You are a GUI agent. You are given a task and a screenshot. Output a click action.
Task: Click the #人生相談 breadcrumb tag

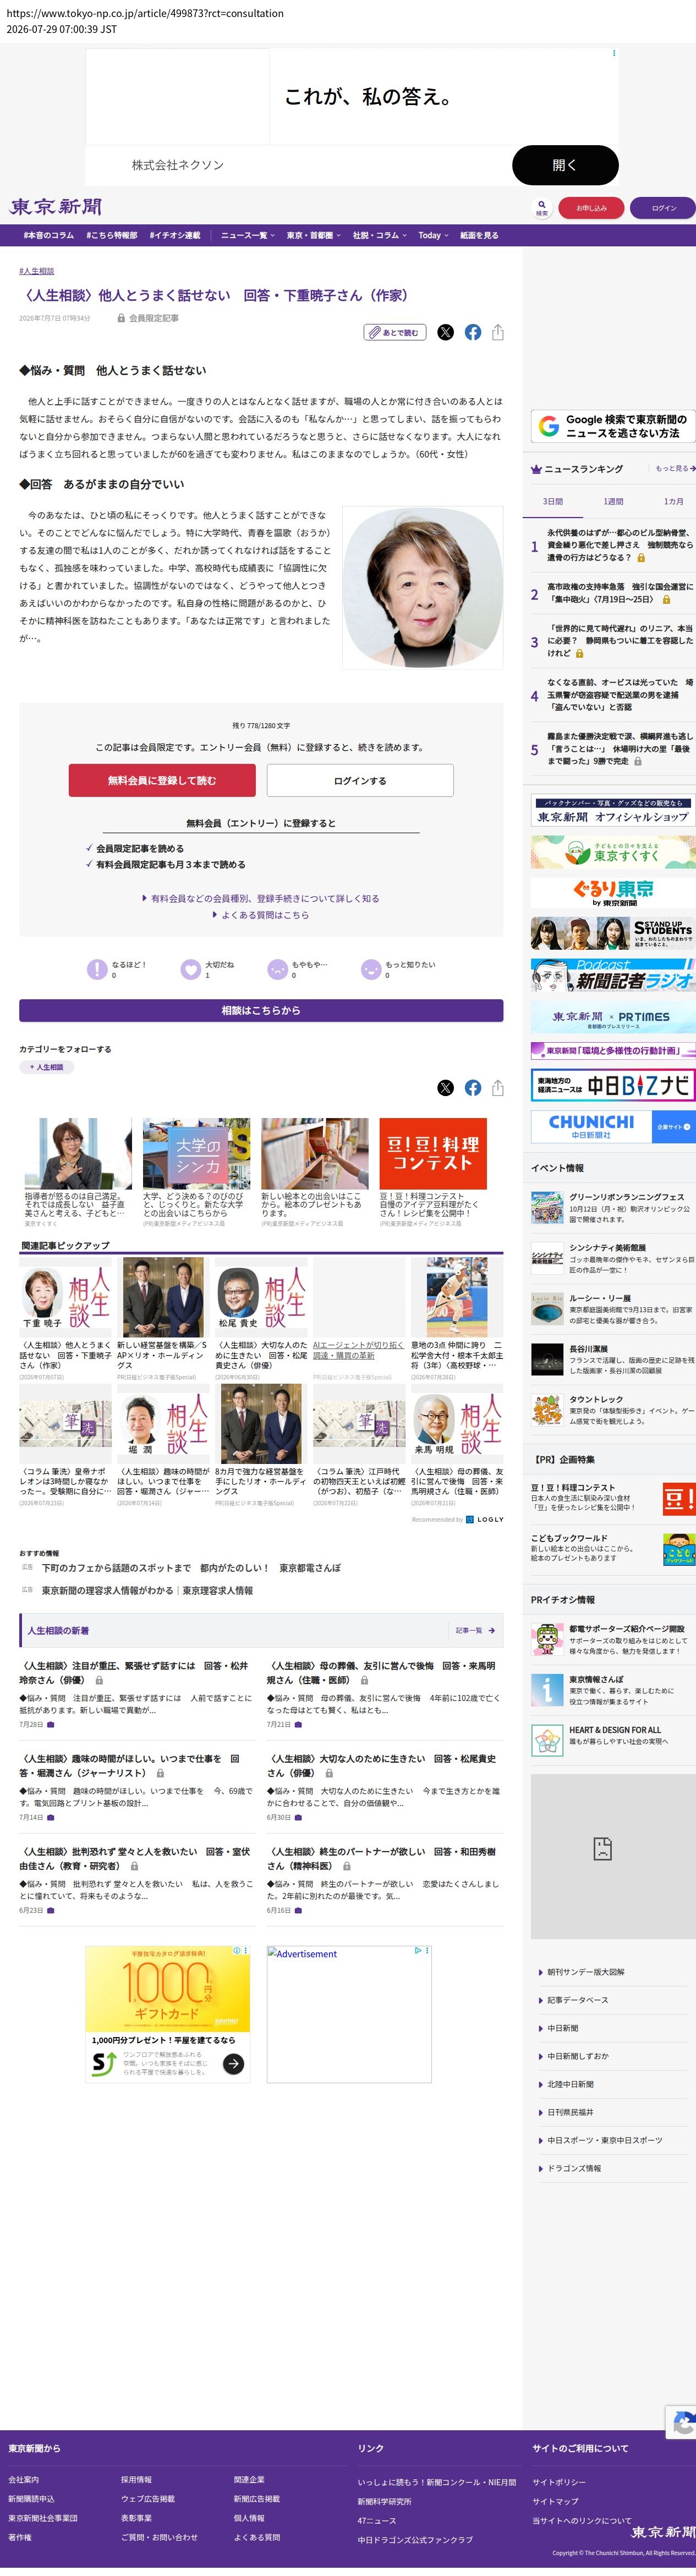coord(37,271)
